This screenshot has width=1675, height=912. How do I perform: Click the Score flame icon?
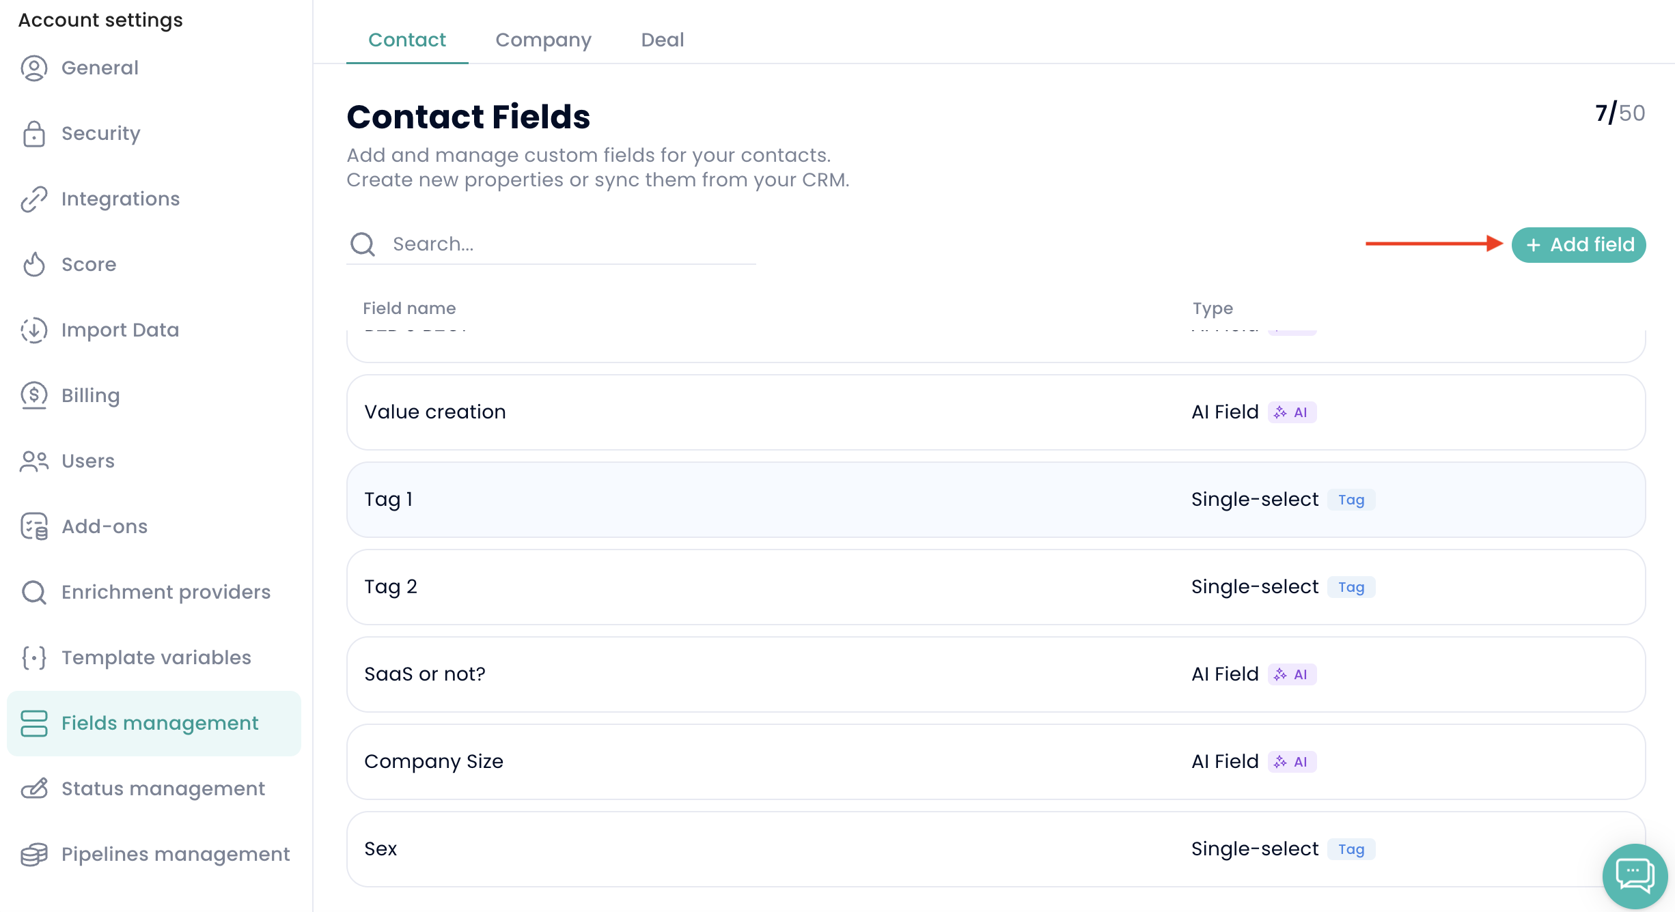[x=33, y=265]
